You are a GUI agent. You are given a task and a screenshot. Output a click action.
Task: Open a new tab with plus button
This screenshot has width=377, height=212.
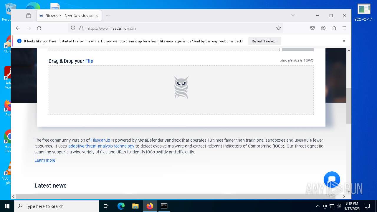[108, 16]
